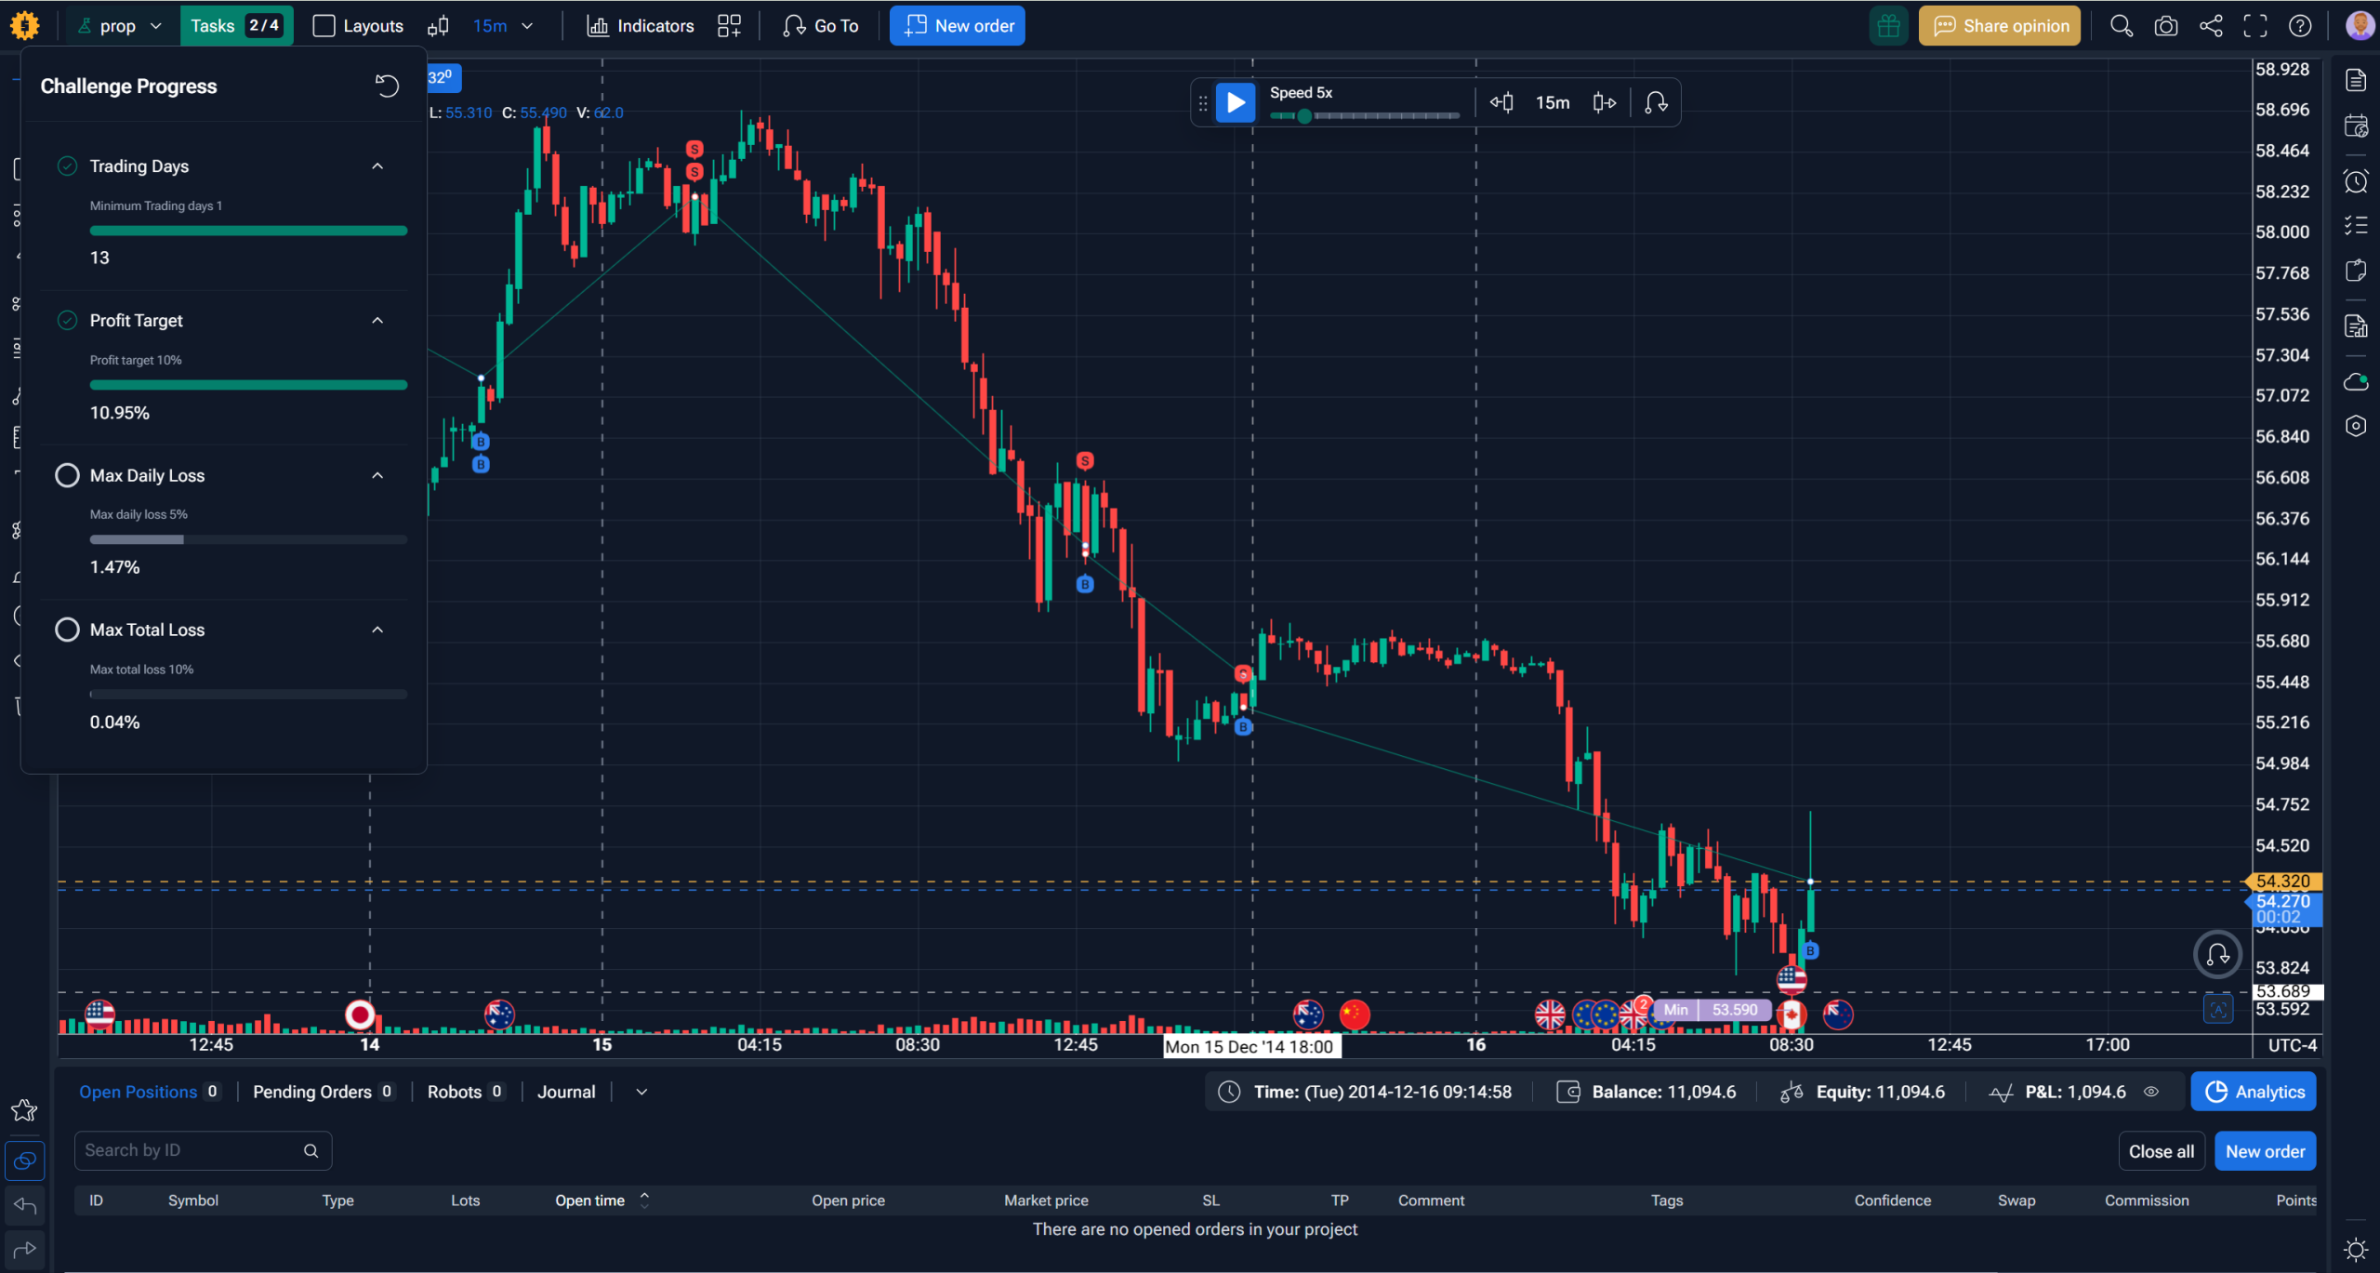The width and height of the screenshot is (2380, 1273).
Task: Click the undo arrow in left sidebar
Action: (25, 1206)
